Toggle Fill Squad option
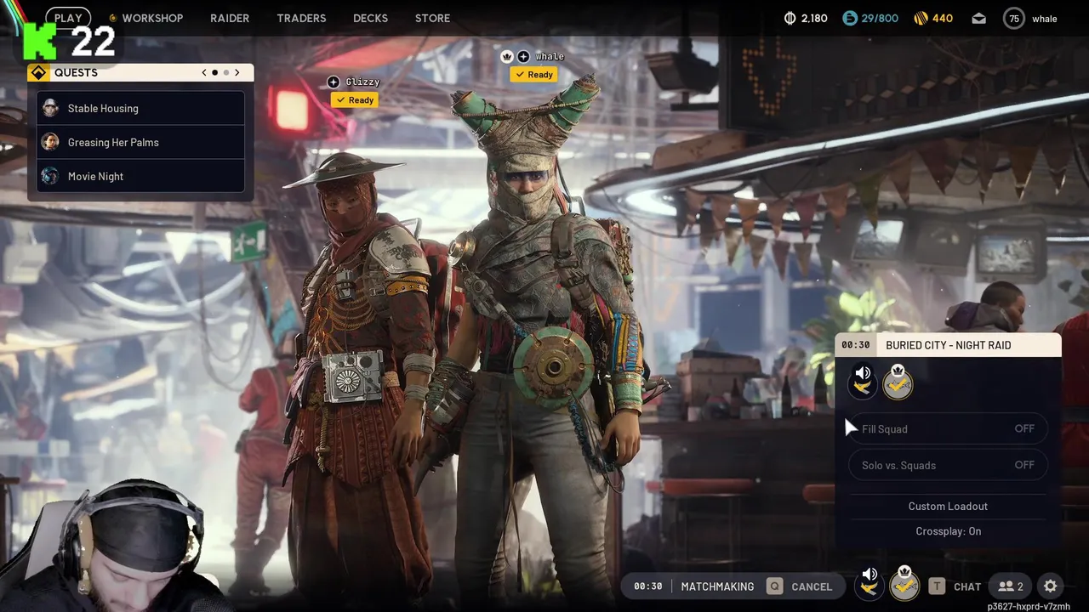 click(x=948, y=429)
